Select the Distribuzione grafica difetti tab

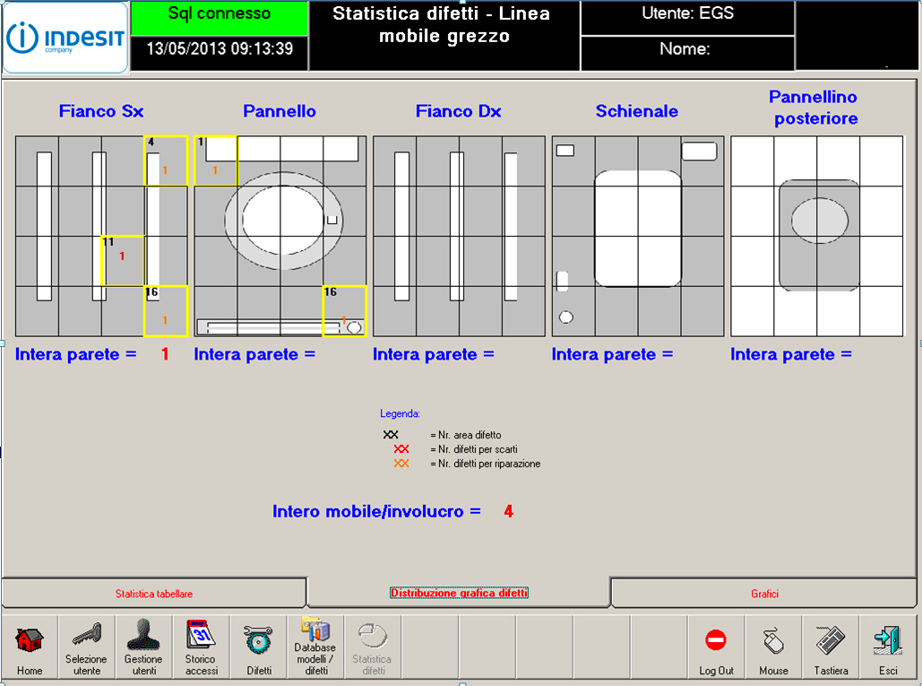pyautogui.click(x=460, y=593)
